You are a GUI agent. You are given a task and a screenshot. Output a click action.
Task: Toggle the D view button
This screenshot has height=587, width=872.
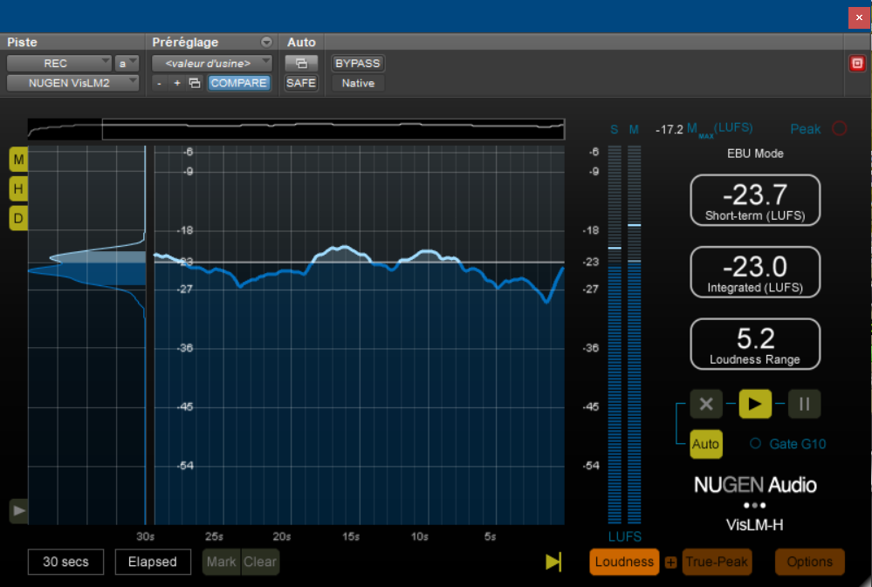pos(18,218)
